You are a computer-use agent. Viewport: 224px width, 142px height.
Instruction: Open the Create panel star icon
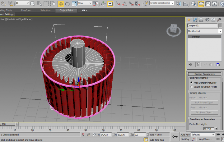point(189,19)
